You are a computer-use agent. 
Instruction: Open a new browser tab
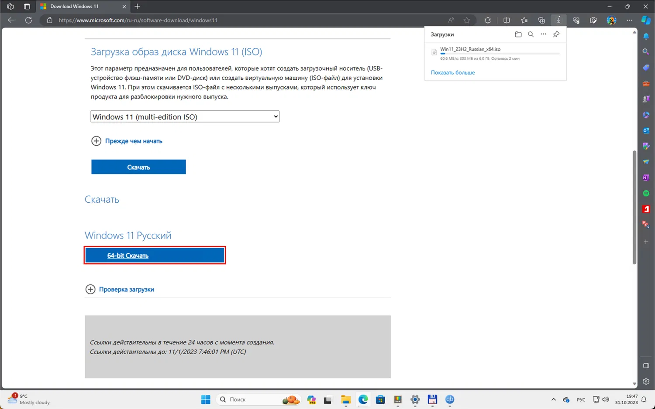click(x=137, y=7)
